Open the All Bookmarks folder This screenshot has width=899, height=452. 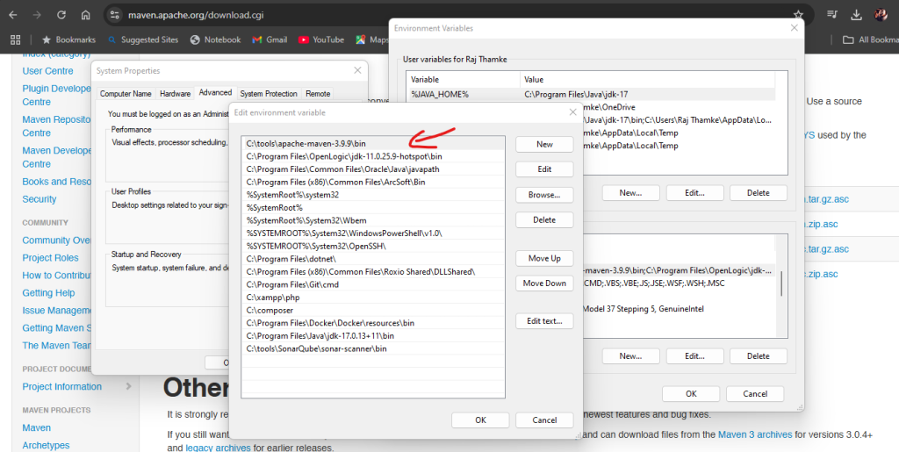click(869, 39)
